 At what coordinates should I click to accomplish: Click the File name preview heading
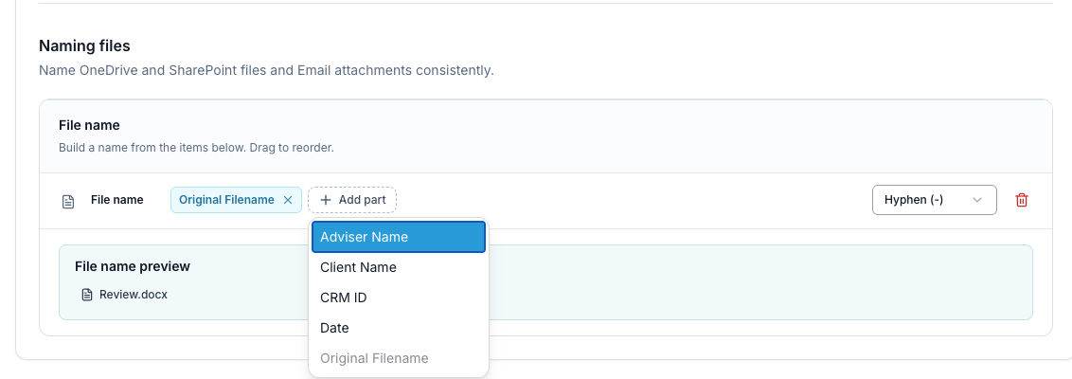point(133,266)
